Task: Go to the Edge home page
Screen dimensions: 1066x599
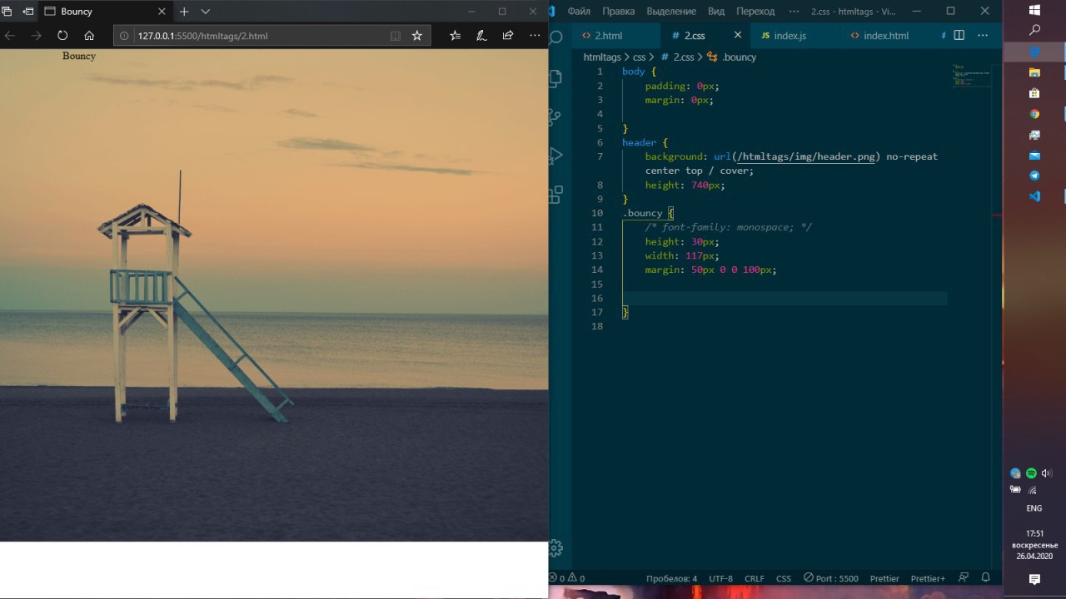Action: 89,36
